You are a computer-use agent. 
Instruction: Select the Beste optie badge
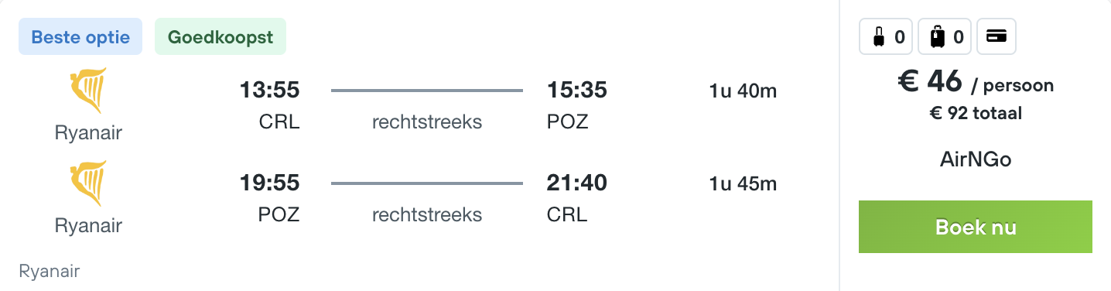pyautogui.click(x=80, y=37)
